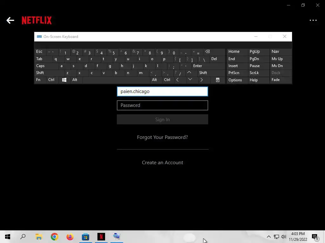This screenshot has height=243, width=325.
Task: Open the Create an Account link
Action: [x=162, y=163]
